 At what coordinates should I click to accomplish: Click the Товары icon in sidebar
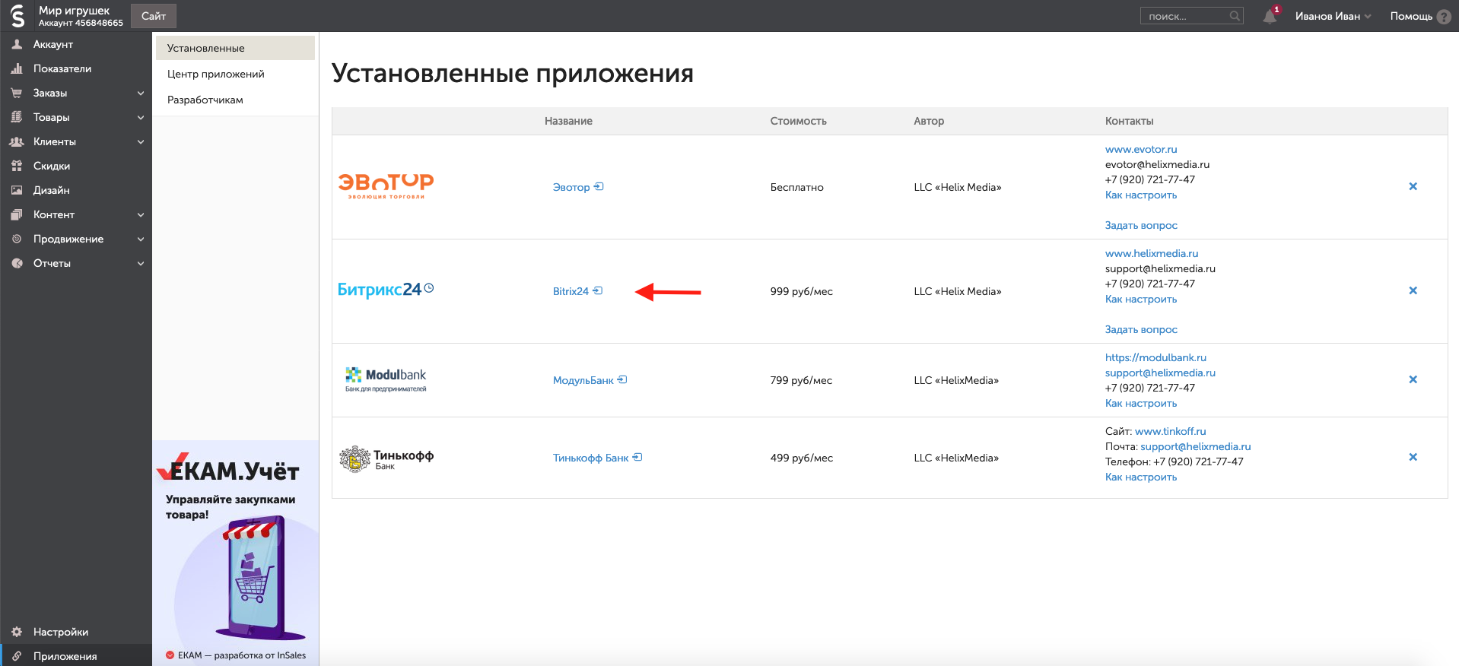tap(17, 117)
